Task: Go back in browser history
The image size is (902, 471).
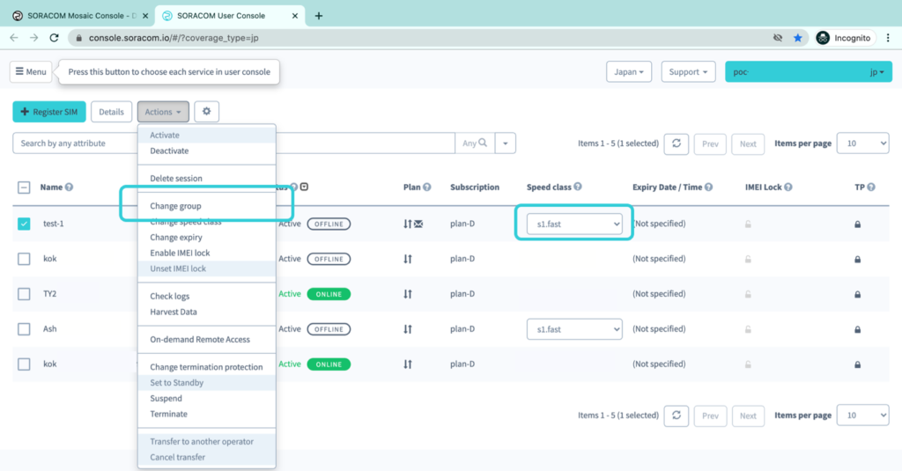Action: [14, 38]
